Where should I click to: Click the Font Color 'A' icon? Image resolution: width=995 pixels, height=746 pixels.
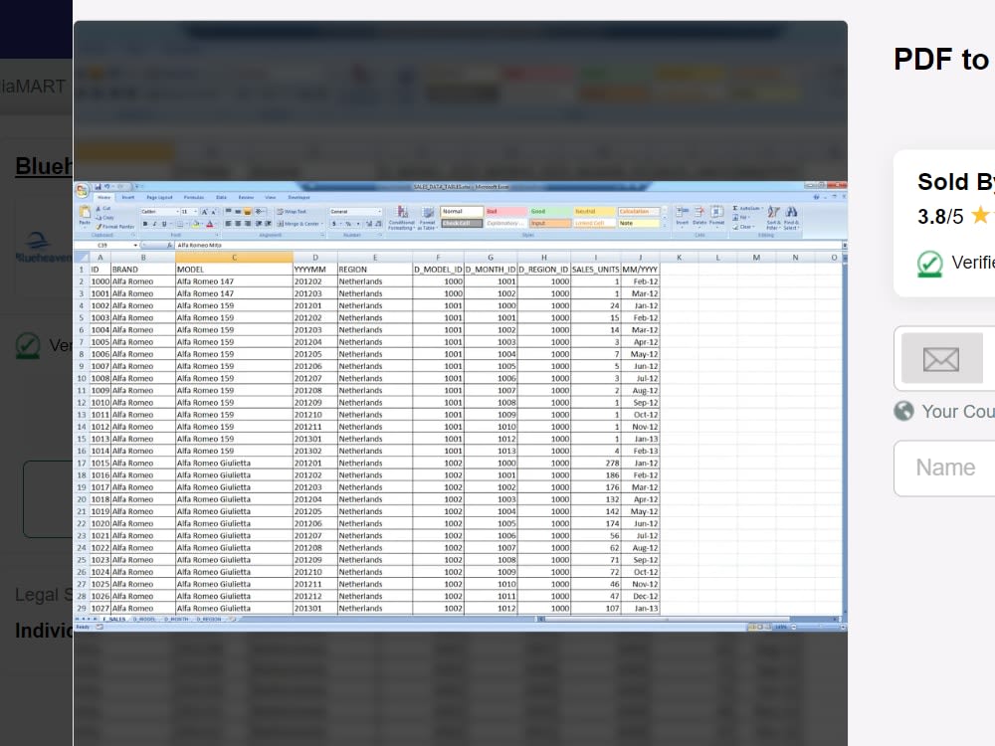[x=209, y=224]
